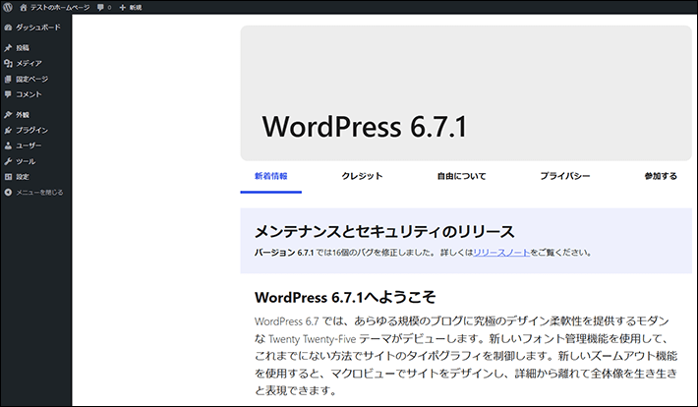Viewport: 698px width, 407px height.
Task: Open ダッシュボード menu item
Action: click(x=36, y=28)
